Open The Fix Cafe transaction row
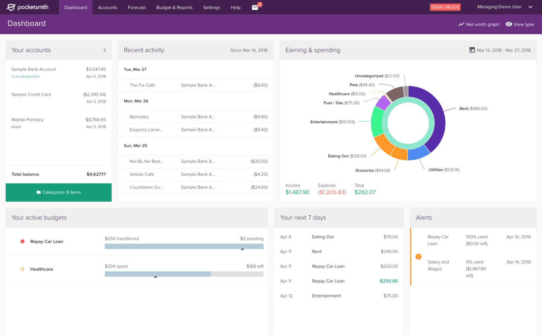542x335 pixels. [x=196, y=85]
